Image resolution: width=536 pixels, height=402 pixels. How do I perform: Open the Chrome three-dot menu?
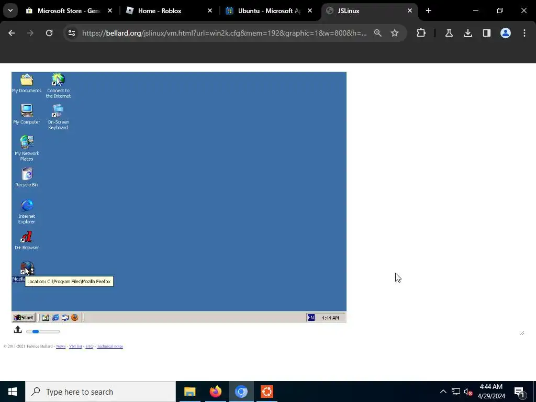click(x=524, y=33)
